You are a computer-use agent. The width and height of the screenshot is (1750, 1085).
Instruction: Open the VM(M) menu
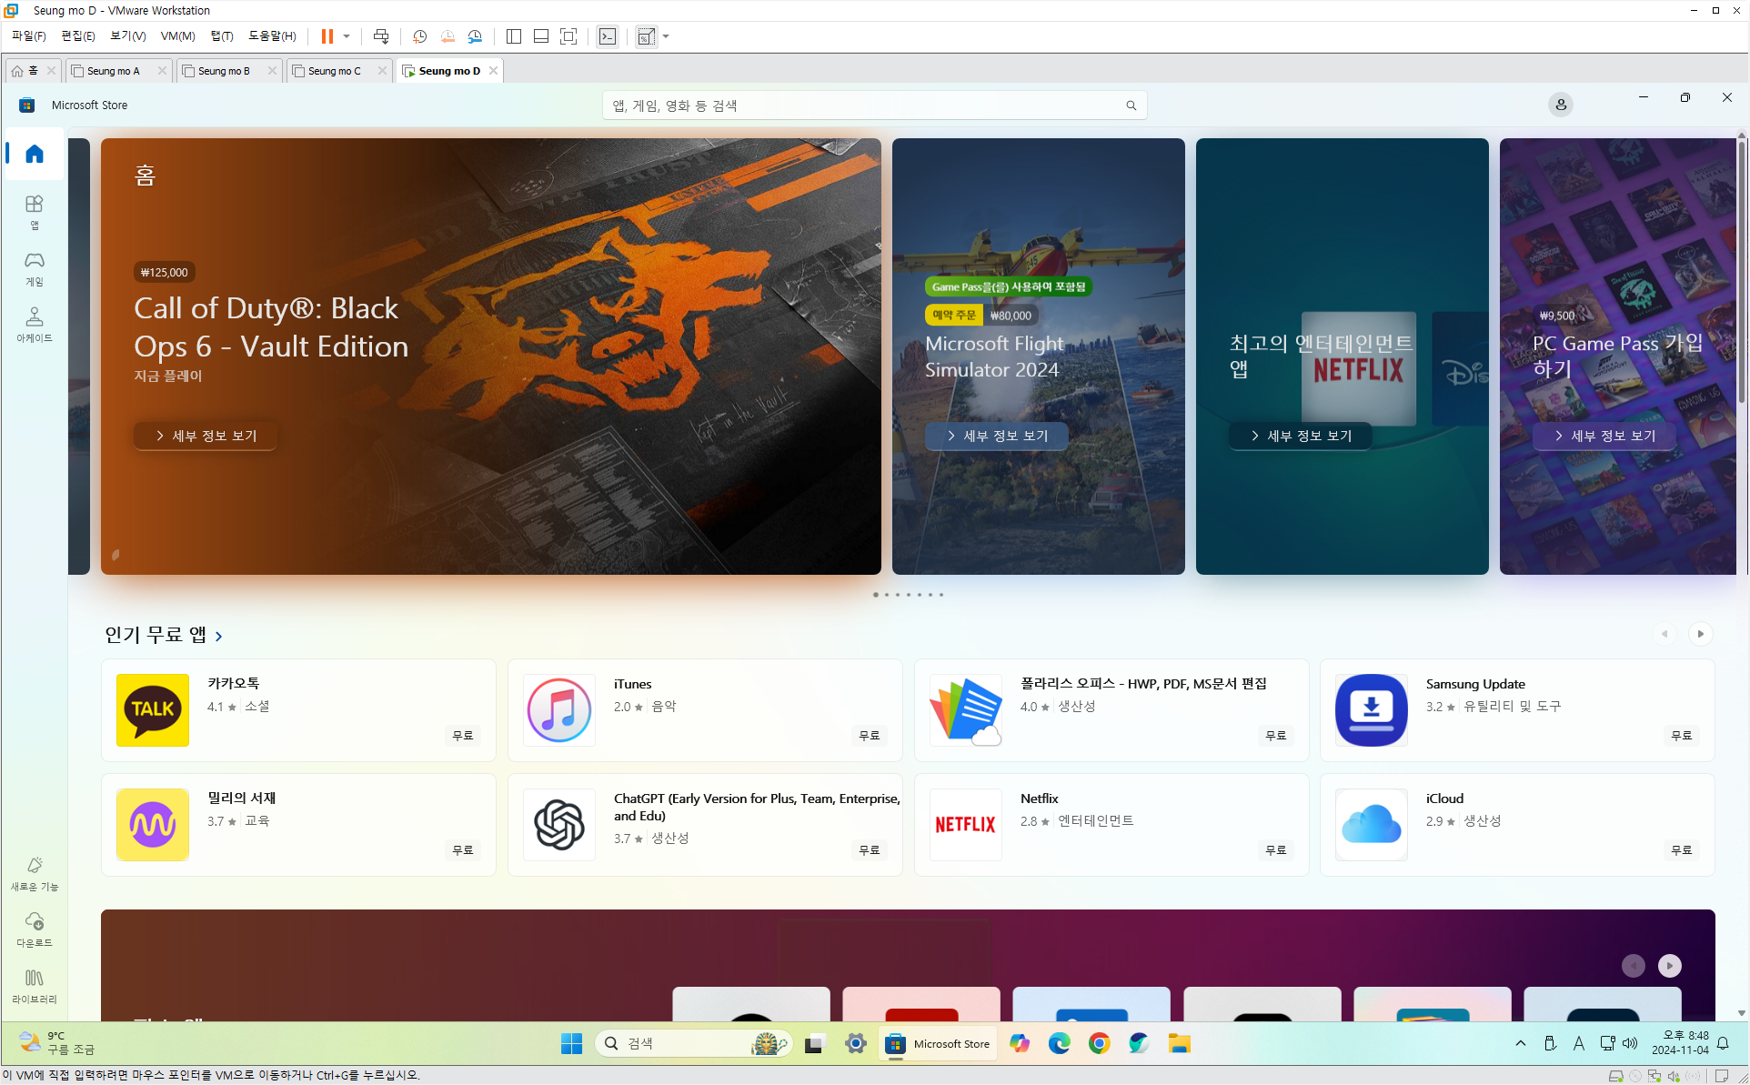click(177, 36)
